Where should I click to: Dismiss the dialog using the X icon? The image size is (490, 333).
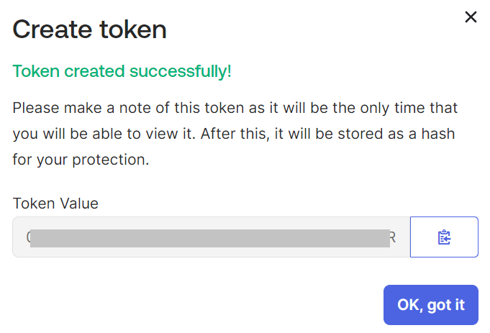471,17
